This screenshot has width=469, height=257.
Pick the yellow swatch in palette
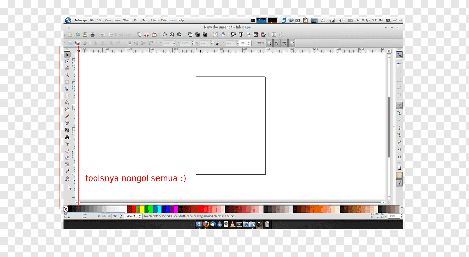(142, 209)
